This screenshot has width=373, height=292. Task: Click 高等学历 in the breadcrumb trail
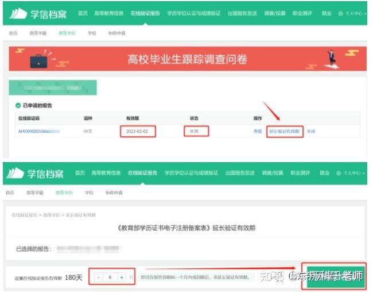pyautogui.click(x=52, y=215)
